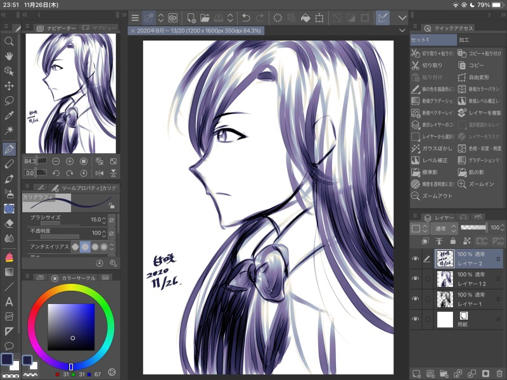This screenshot has width=507, height=380.
Task: Click the ガウスぼかし quick access button
Action: 433,148
